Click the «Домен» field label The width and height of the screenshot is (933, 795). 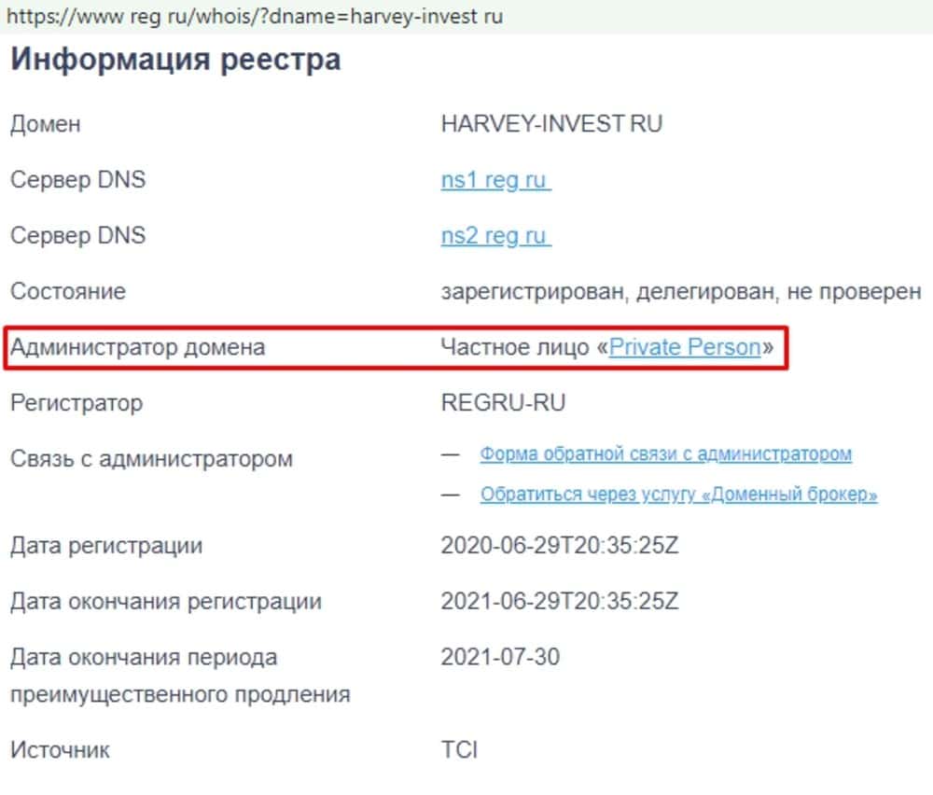pyautogui.click(x=45, y=124)
